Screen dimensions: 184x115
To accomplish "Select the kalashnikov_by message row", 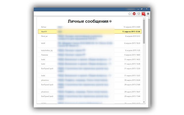I will pyautogui.click(x=90, y=50).
